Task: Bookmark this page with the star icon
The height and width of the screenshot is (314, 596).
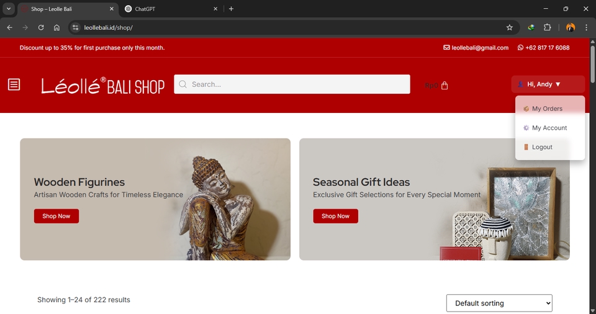Action: pyautogui.click(x=510, y=27)
